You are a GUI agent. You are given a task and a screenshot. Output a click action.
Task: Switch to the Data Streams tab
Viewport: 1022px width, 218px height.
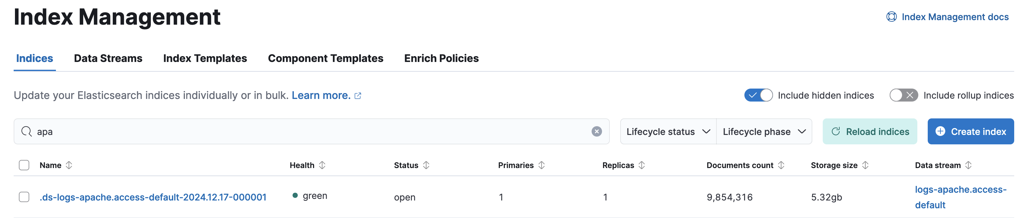pyautogui.click(x=108, y=58)
